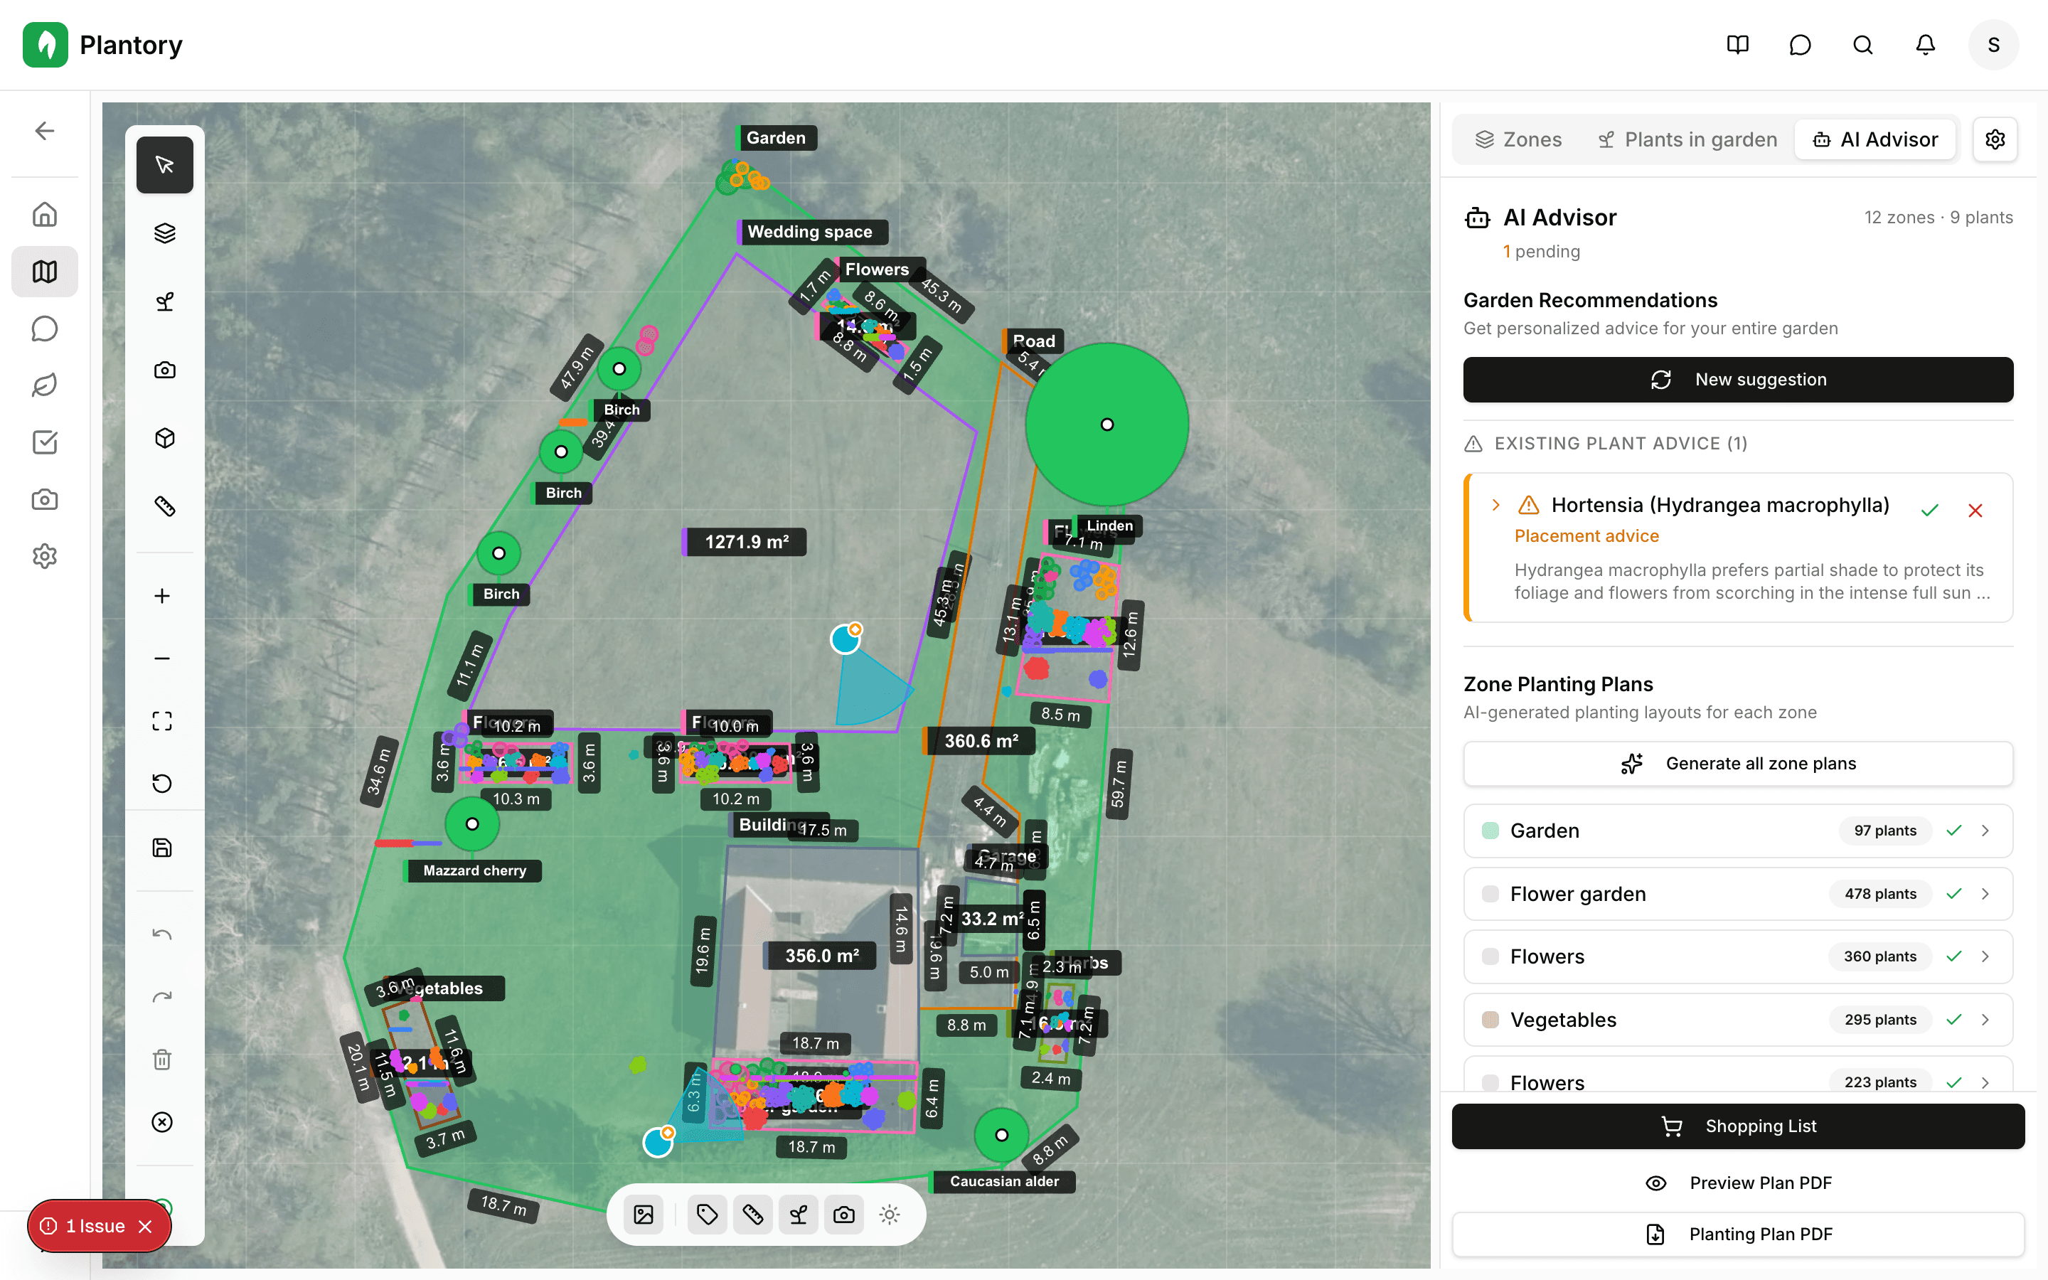Image resolution: width=2048 pixels, height=1280 pixels.
Task: Click the save floppy disk icon
Action: (x=161, y=848)
